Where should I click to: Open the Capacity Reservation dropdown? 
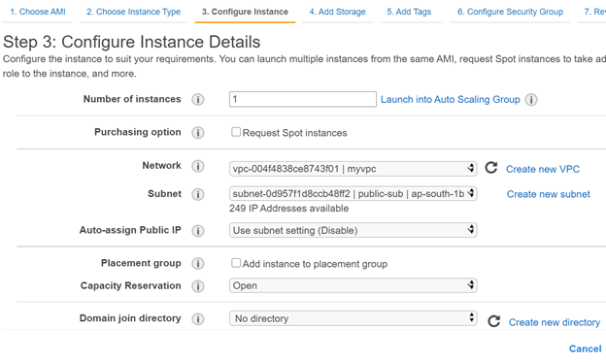(353, 285)
